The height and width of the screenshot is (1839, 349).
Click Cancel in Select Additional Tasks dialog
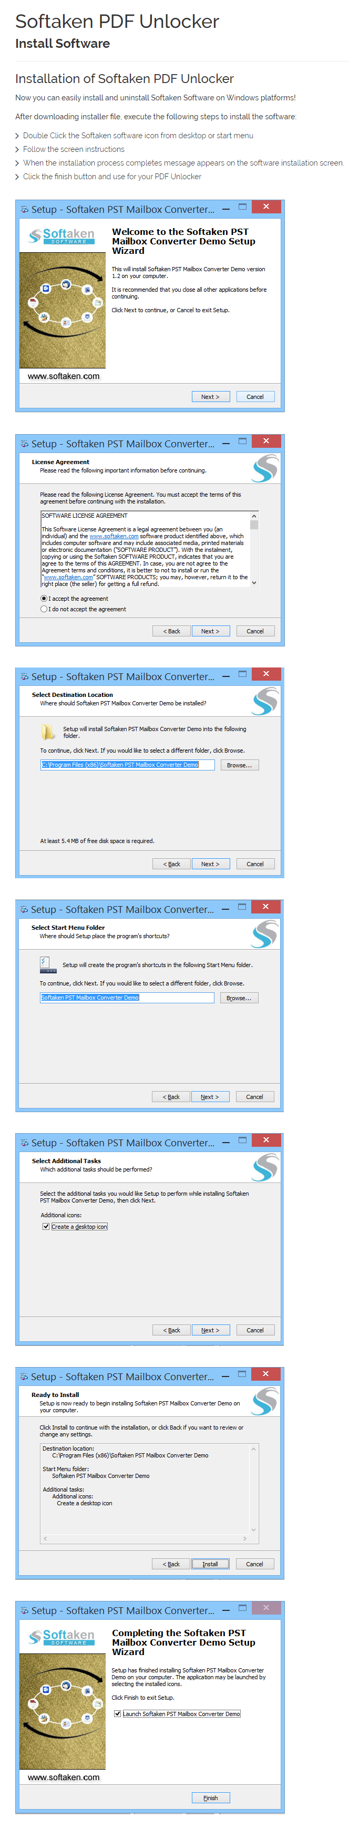255,1330
